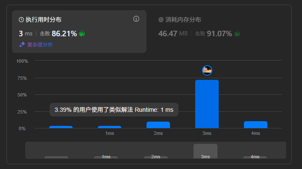This screenshot has width=302, height=169.
Task: Click the 86.21% beat percentage
Action: coord(65,33)
